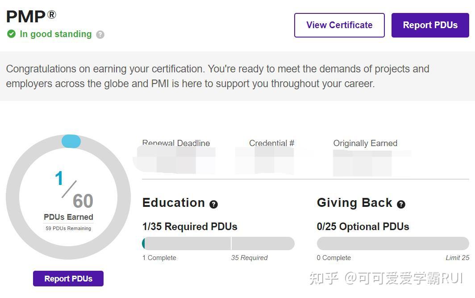Click the top Report PDUs button
The height and width of the screenshot is (298, 475).
(x=429, y=25)
